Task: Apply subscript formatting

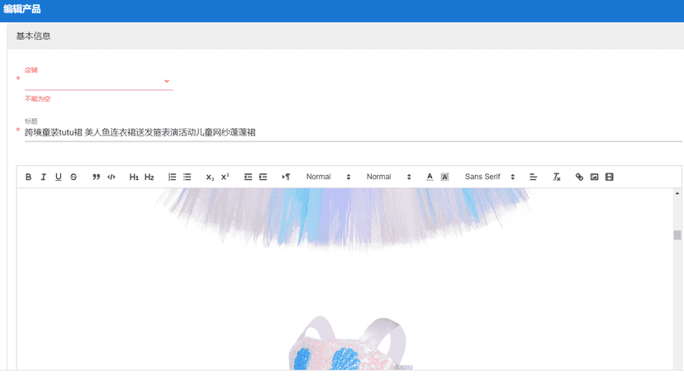Action: (x=210, y=177)
